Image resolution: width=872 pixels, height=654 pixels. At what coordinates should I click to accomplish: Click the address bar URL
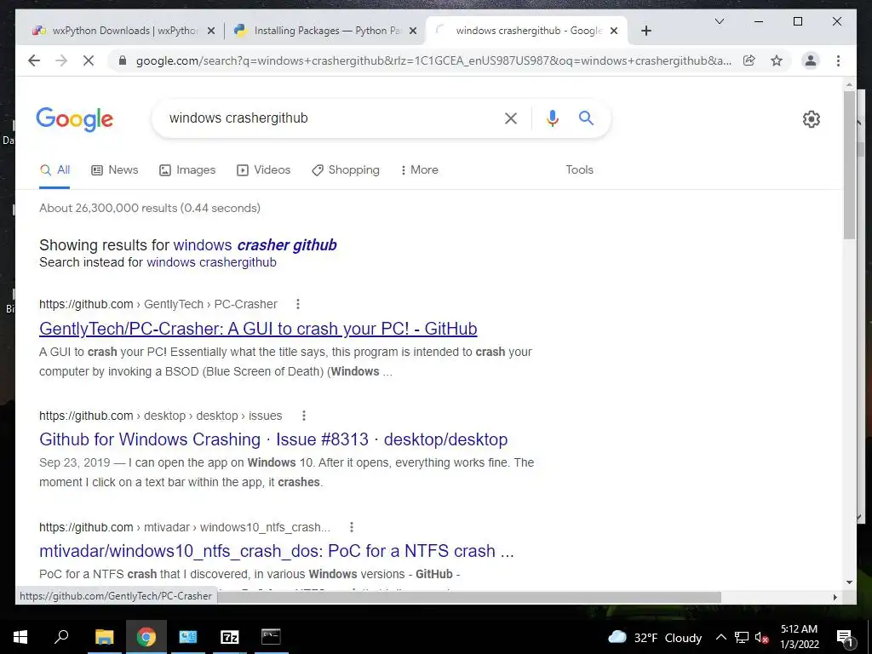coord(433,60)
